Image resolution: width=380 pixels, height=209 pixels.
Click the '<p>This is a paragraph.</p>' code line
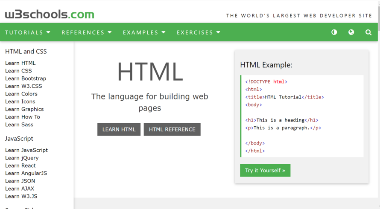pyautogui.click(x=283, y=128)
